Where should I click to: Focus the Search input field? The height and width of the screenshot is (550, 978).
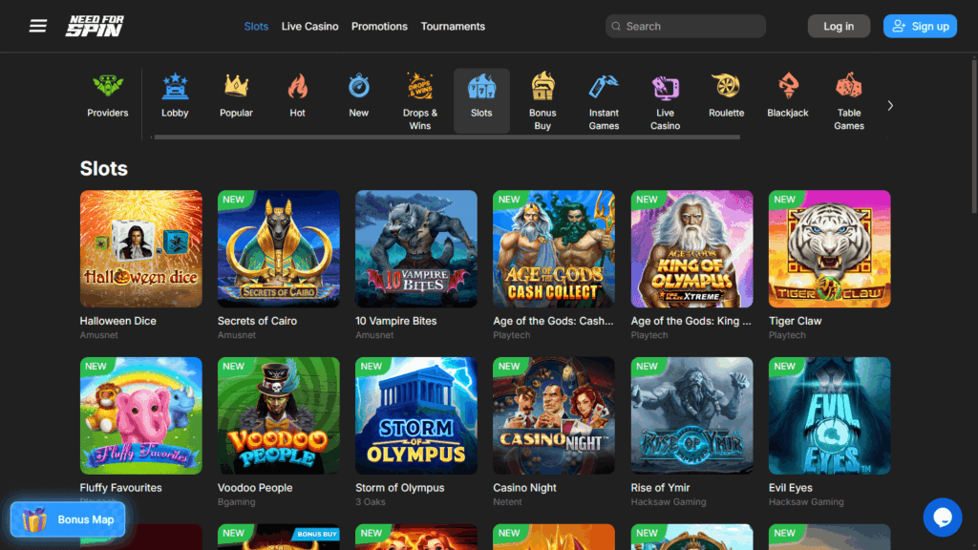click(x=686, y=26)
